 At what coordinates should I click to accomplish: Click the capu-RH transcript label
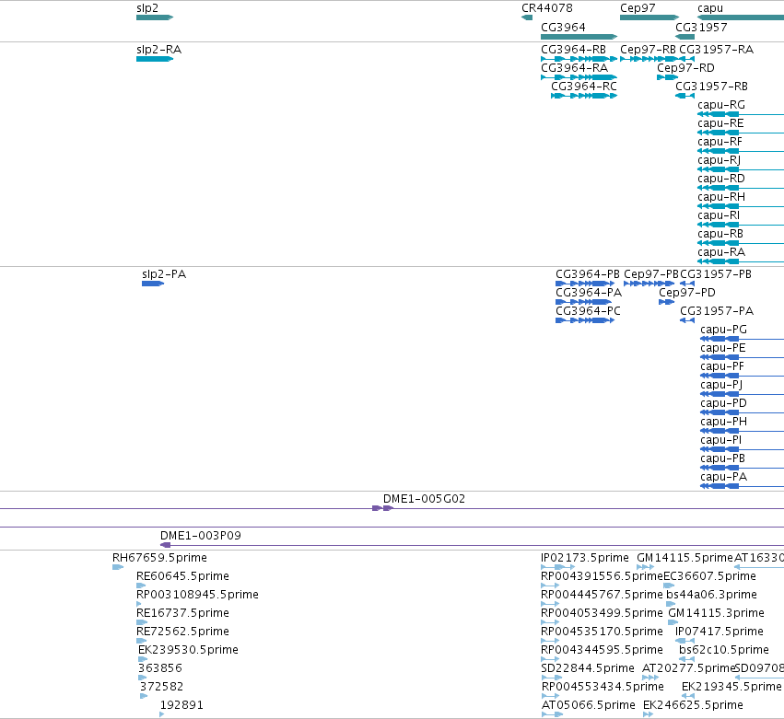coord(721,197)
